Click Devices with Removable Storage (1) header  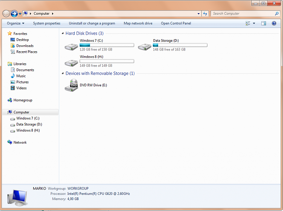pos(100,73)
